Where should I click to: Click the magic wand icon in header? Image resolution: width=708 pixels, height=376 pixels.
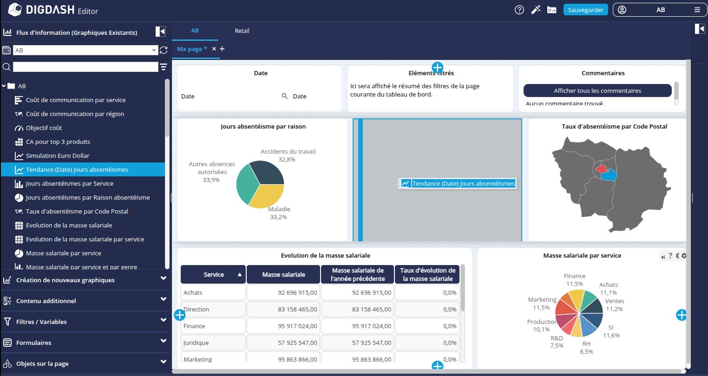[536, 10]
